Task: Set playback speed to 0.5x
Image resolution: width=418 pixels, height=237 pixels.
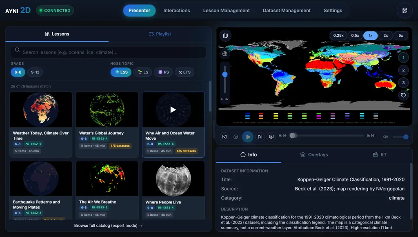Action: (x=355, y=36)
